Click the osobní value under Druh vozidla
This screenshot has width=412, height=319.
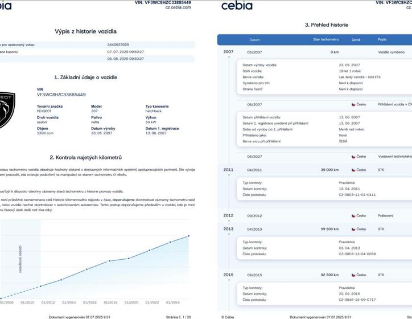42,122
